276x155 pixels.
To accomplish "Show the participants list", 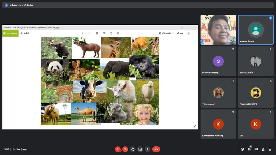I will click(249, 149).
